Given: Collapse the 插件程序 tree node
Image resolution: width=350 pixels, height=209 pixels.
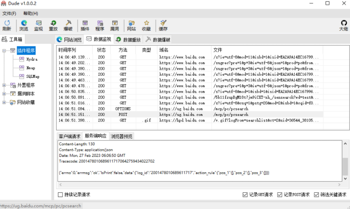Looking at the screenshot, I should (x=4, y=51).
